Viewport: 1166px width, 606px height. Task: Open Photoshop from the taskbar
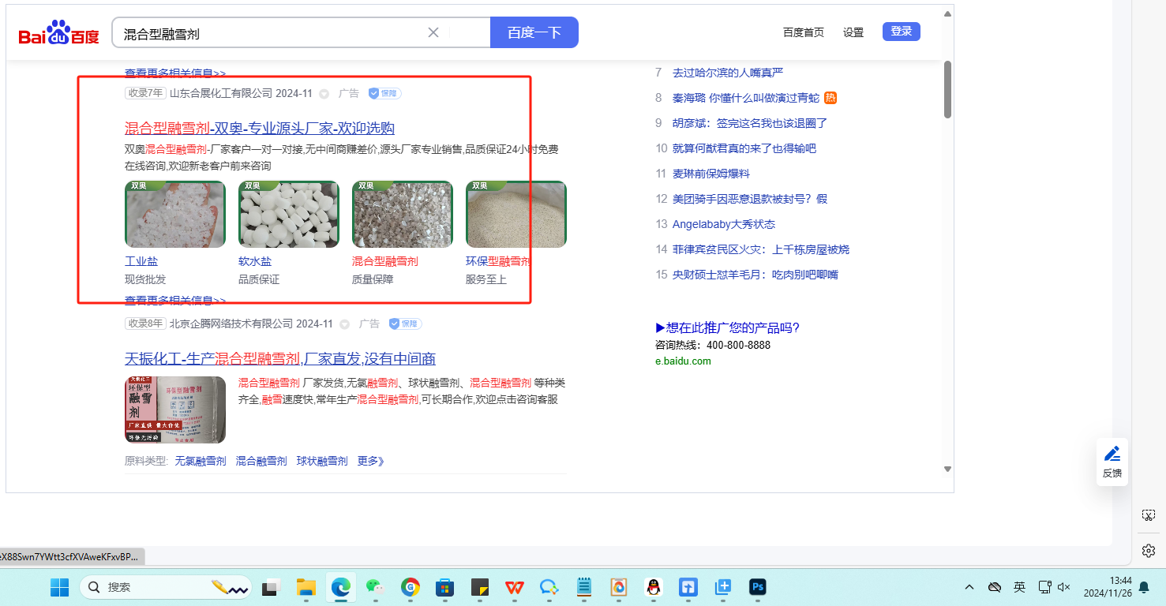[757, 587]
